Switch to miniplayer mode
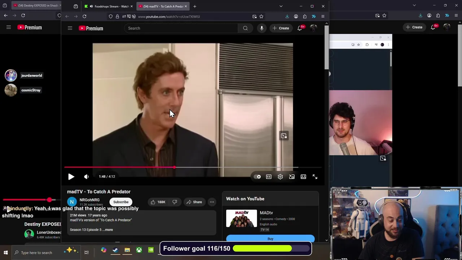 [x=292, y=177]
